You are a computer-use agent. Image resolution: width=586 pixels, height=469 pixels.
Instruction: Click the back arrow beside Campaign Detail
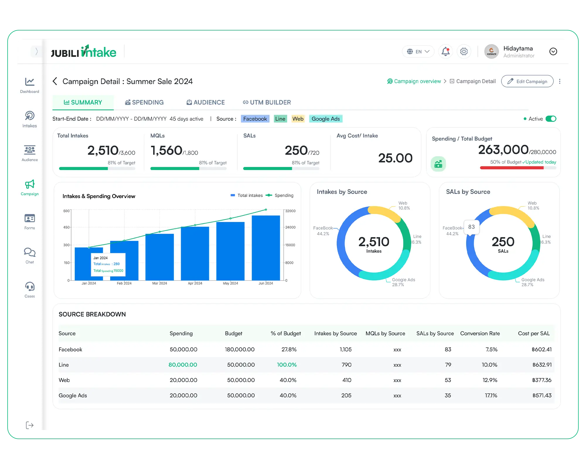click(55, 81)
